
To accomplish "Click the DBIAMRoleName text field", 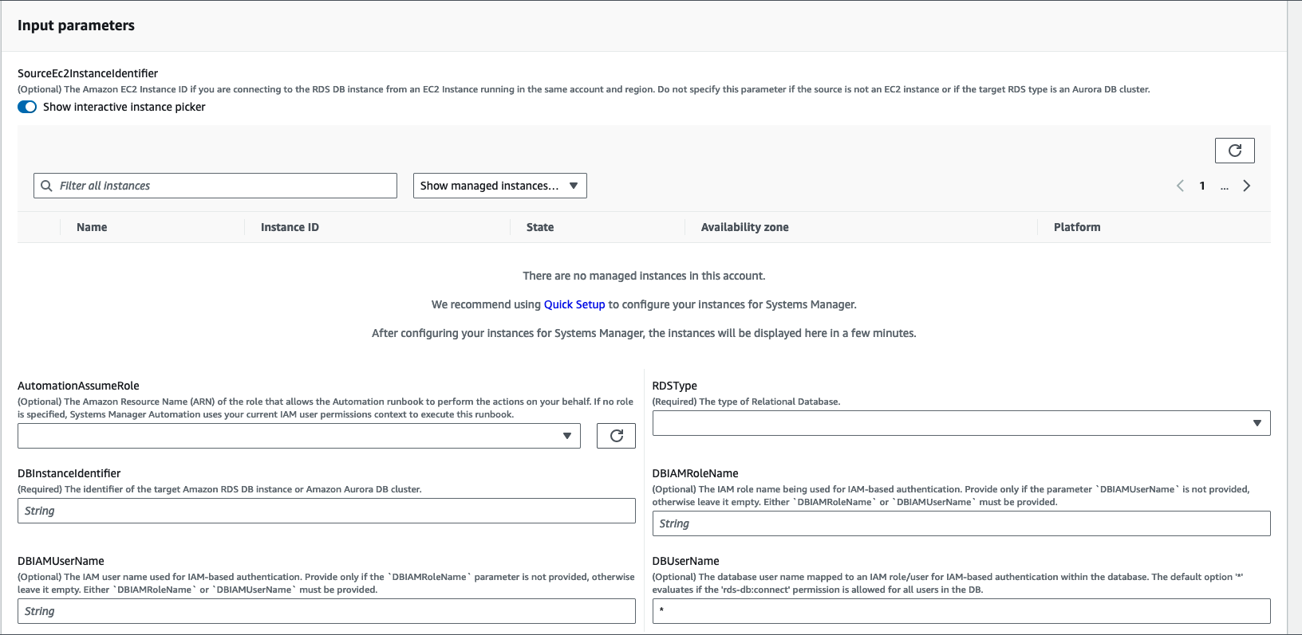I will coord(961,523).
